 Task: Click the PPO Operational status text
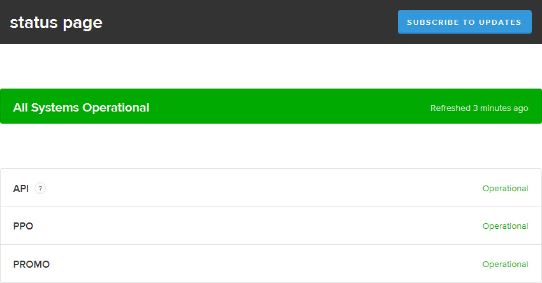(505, 226)
